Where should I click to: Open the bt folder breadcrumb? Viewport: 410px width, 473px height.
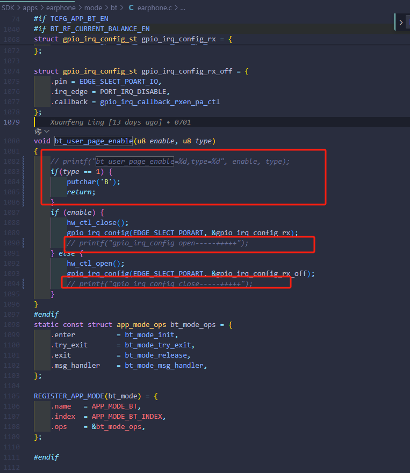(x=114, y=8)
